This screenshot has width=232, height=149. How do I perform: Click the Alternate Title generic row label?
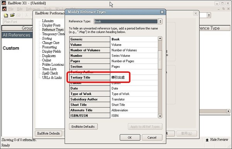90,110
